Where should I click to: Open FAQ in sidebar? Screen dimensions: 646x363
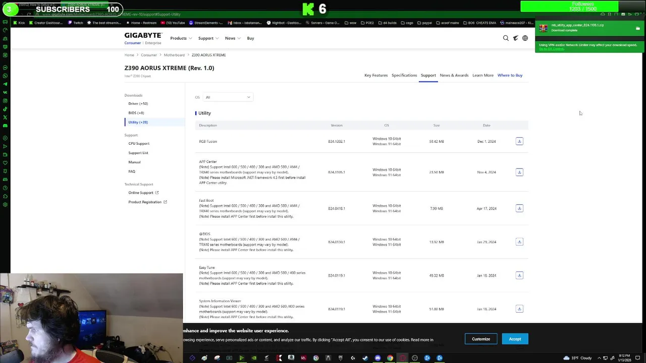132,171
